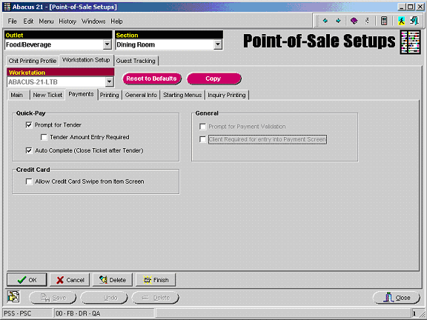
Task: Open the Inquiry Printing sub-tab
Action: (227, 95)
